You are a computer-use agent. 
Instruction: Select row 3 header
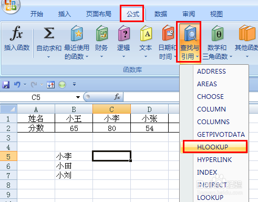click(8, 137)
